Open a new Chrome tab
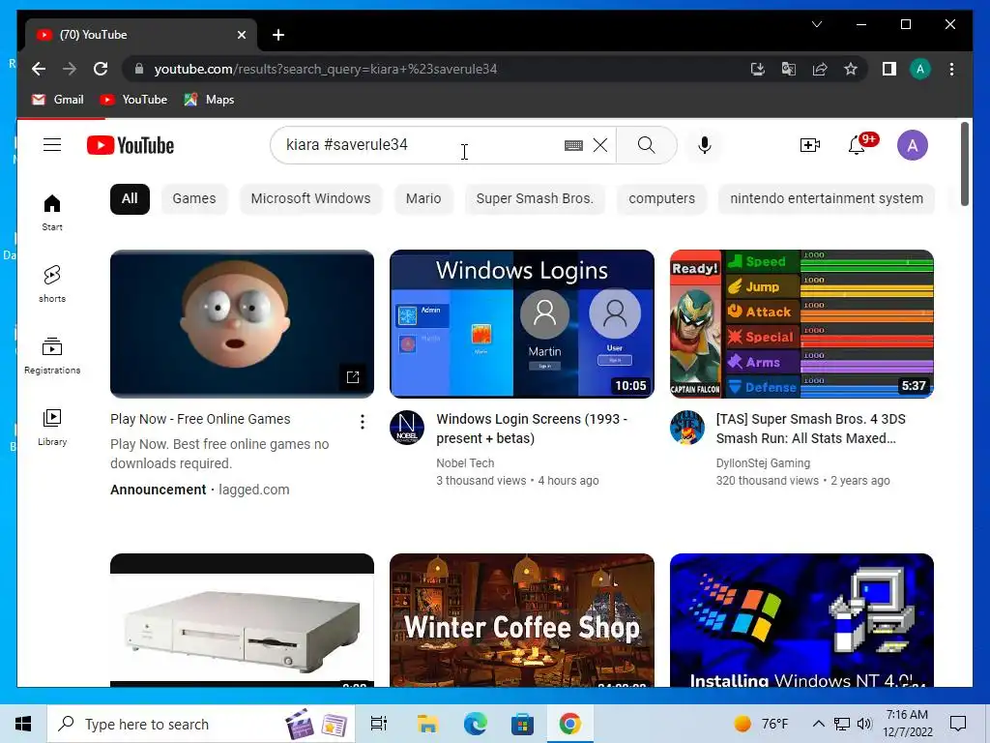 click(278, 35)
